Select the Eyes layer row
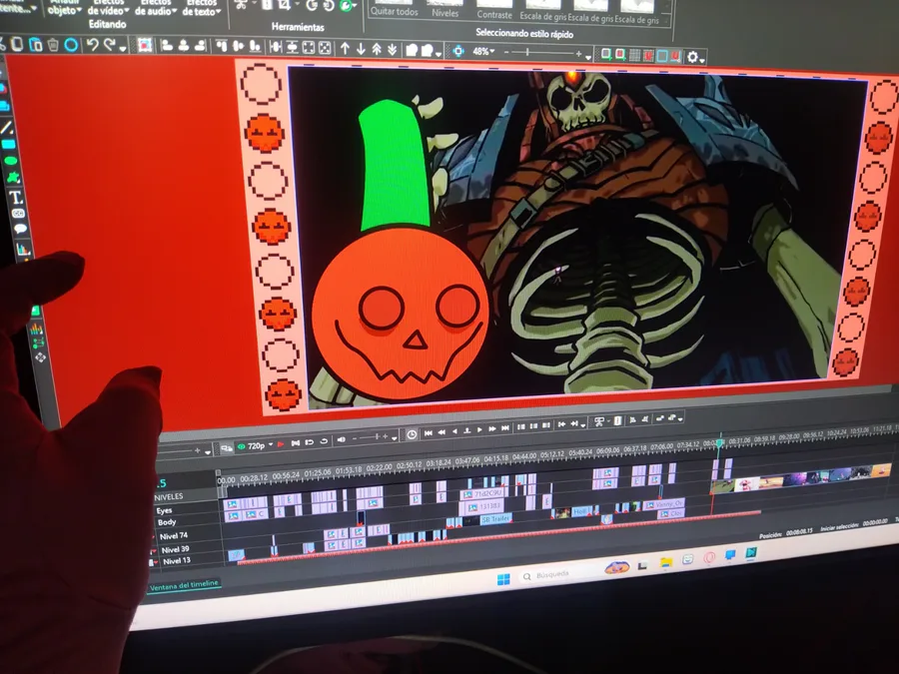Screen dimensions: 899x674 tap(187, 510)
